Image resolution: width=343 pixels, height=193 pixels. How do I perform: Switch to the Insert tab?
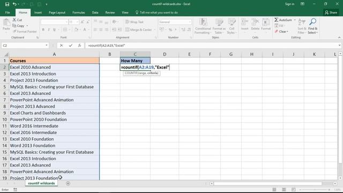(x=38, y=12)
